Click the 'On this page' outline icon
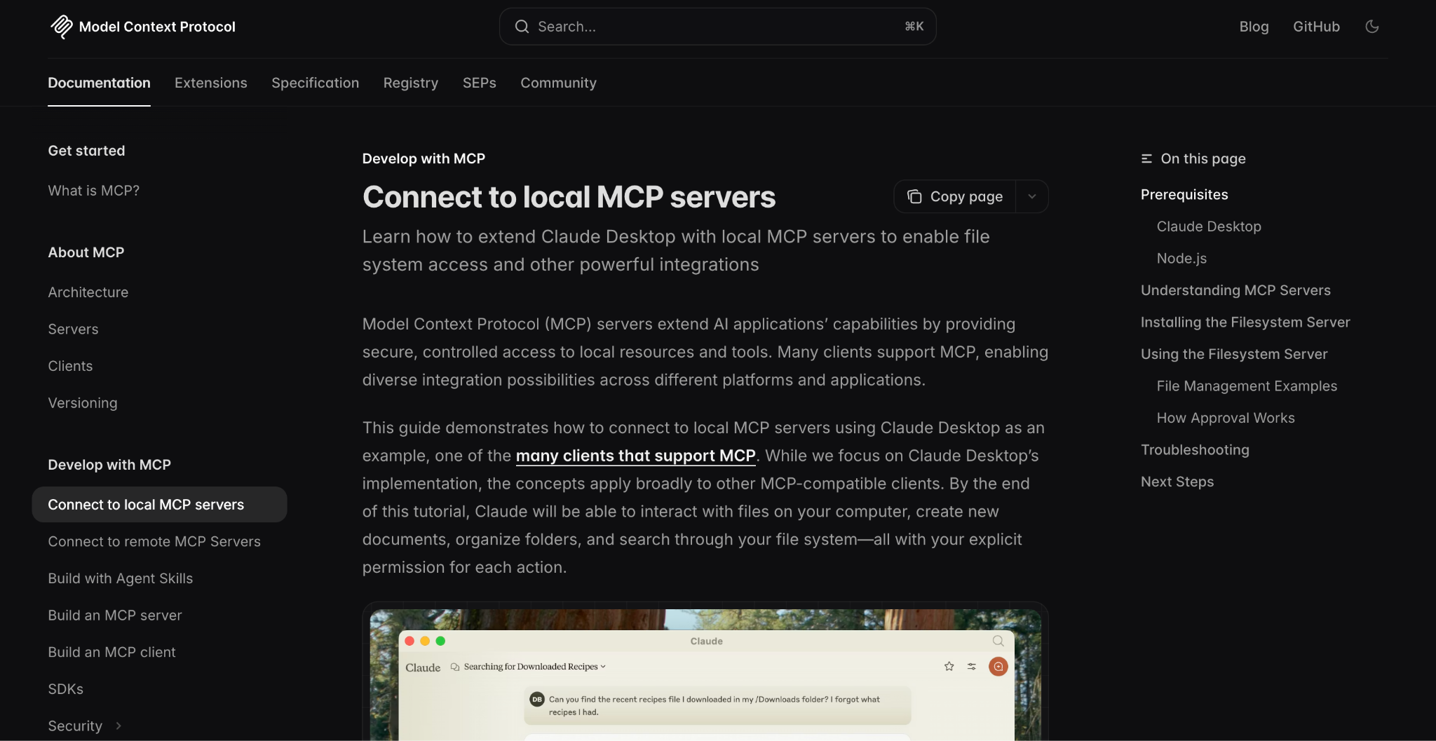The height and width of the screenshot is (741, 1436). pos(1146,158)
